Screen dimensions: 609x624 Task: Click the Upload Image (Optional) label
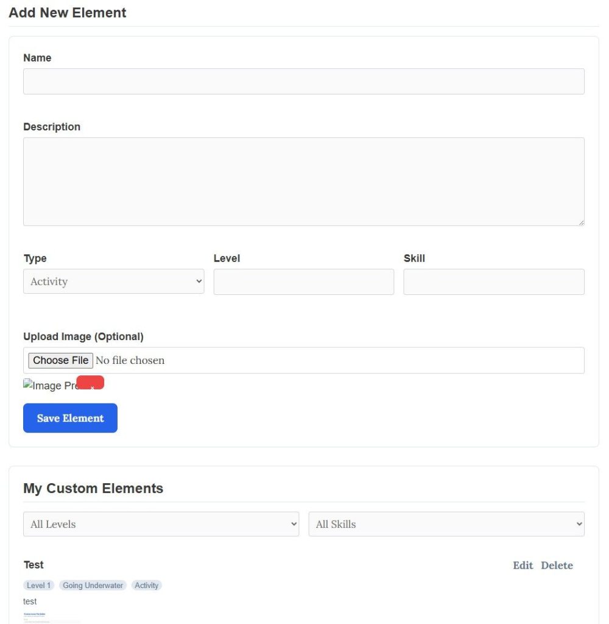tap(83, 336)
